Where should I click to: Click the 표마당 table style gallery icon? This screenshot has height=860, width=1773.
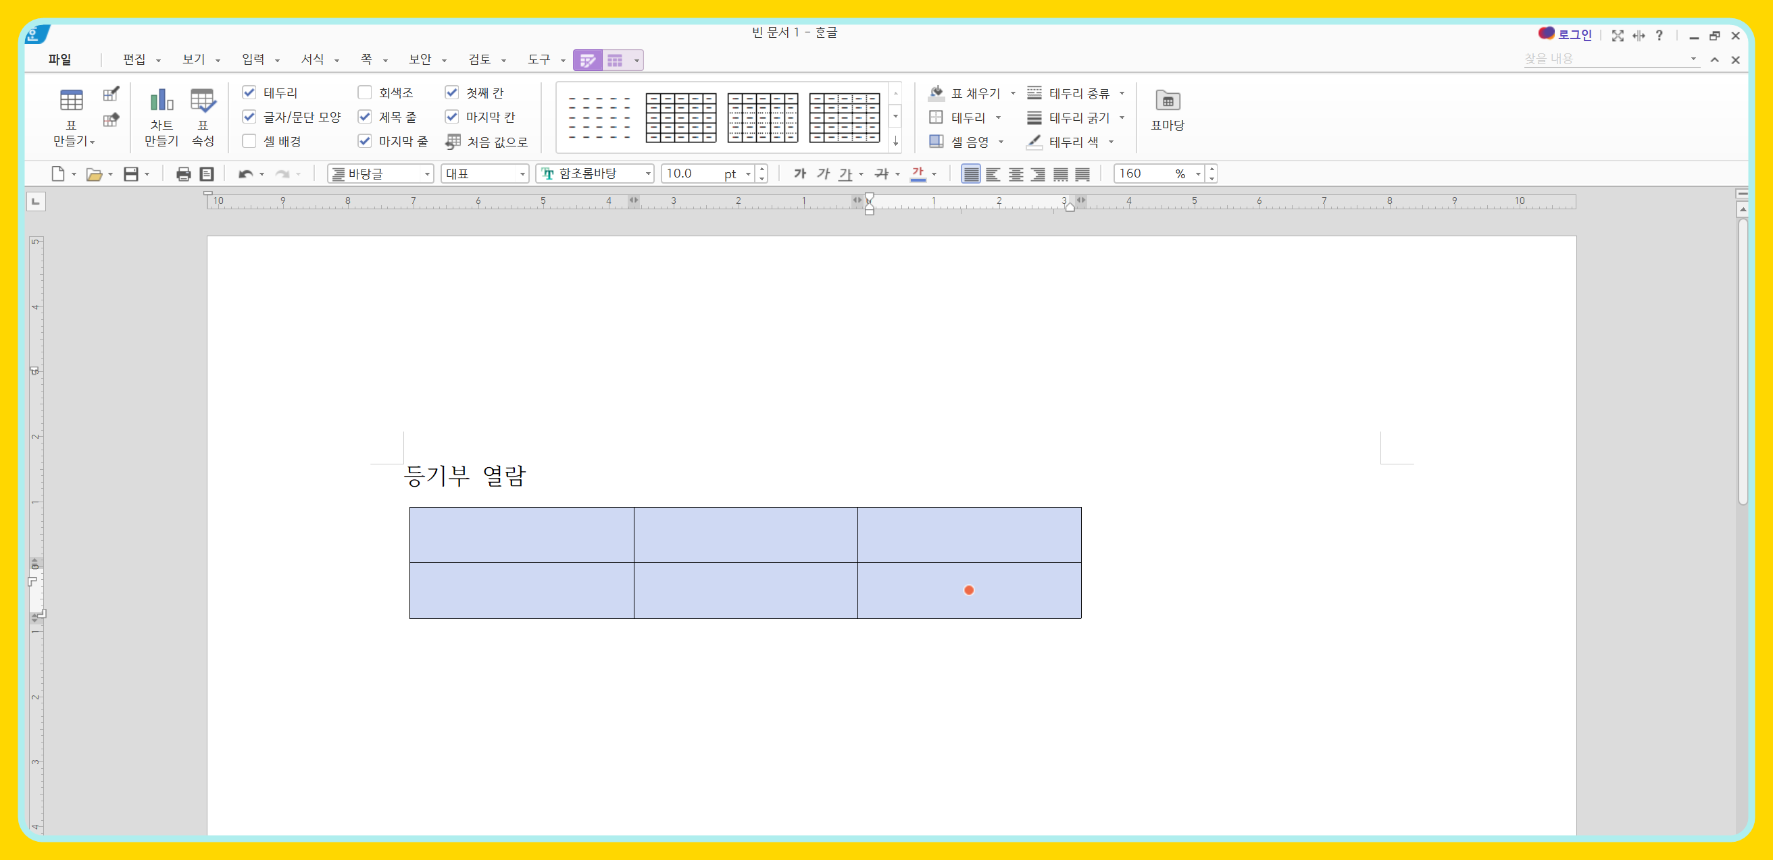1168,110
